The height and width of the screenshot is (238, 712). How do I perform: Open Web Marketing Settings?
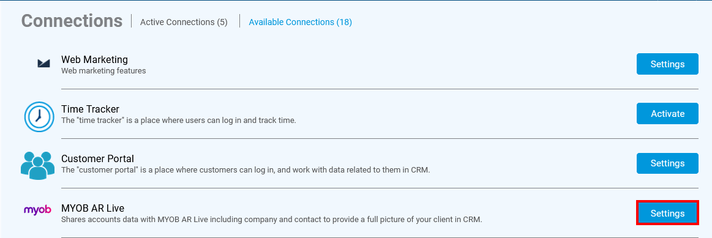pyautogui.click(x=667, y=64)
